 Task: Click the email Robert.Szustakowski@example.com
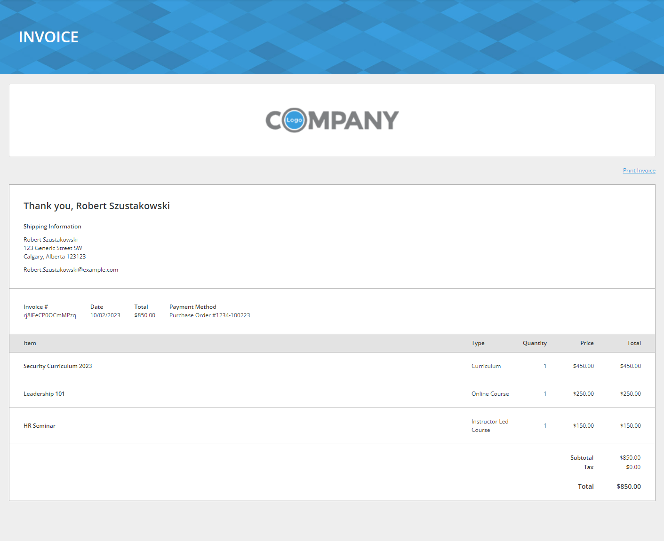click(71, 270)
